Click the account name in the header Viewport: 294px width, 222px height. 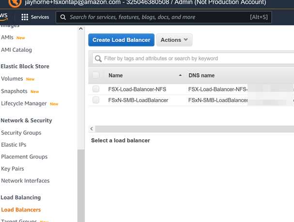[x=145, y=2]
